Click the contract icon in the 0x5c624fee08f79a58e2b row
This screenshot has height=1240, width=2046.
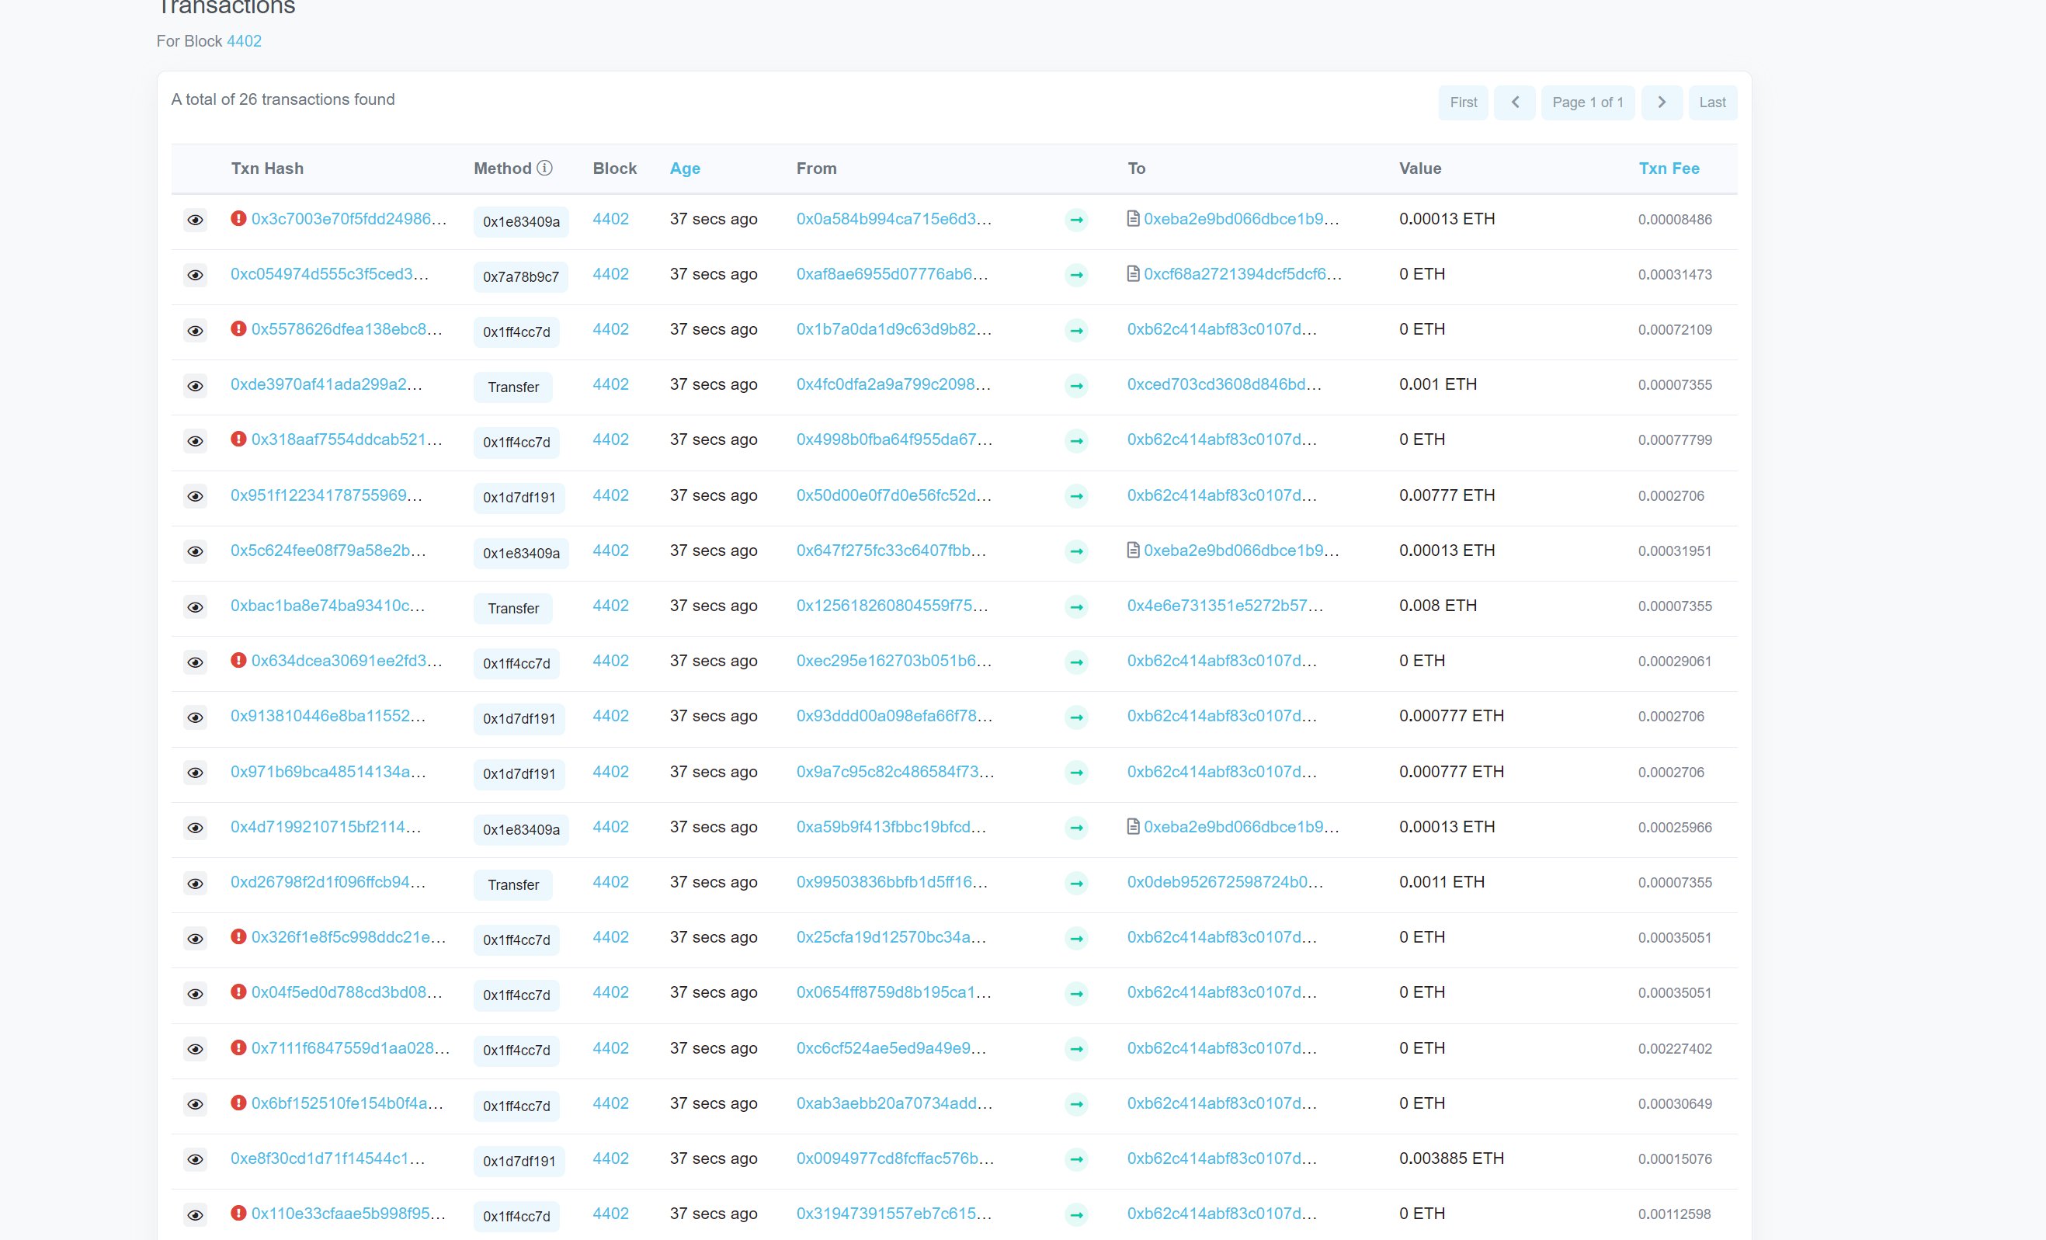point(1133,550)
